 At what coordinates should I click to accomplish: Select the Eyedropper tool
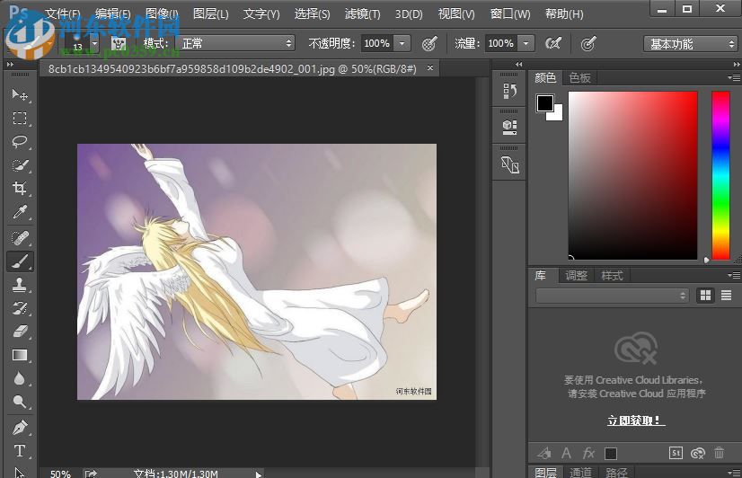20,213
